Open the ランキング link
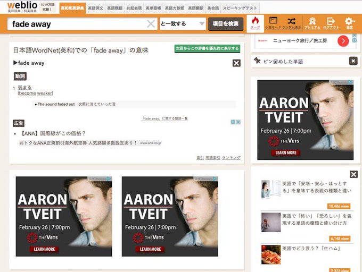This screenshot has height=272, width=362. point(231,158)
